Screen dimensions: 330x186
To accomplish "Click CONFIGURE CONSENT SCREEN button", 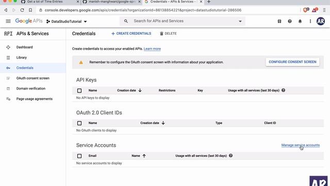I will pyautogui.click(x=292, y=62).
